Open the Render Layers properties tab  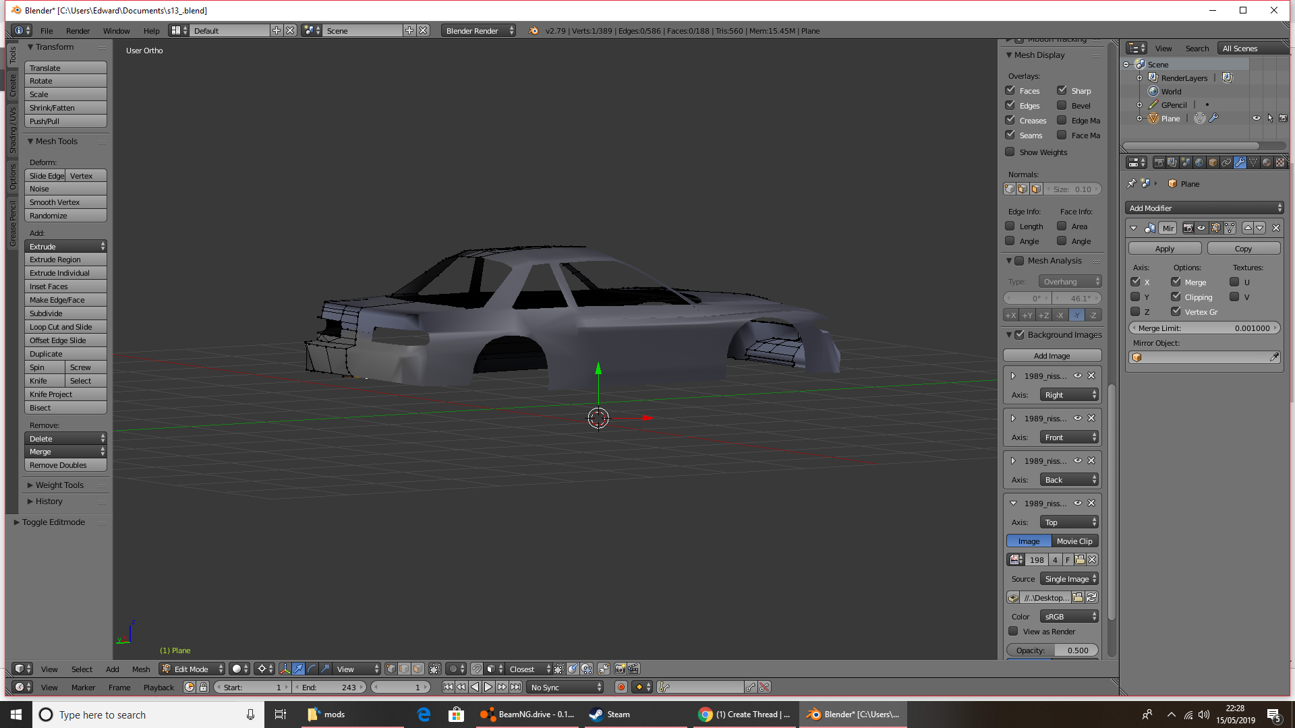tap(1172, 162)
